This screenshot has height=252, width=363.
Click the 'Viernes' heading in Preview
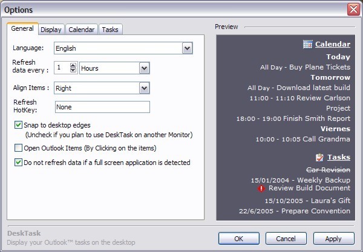[x=335, y=129]
